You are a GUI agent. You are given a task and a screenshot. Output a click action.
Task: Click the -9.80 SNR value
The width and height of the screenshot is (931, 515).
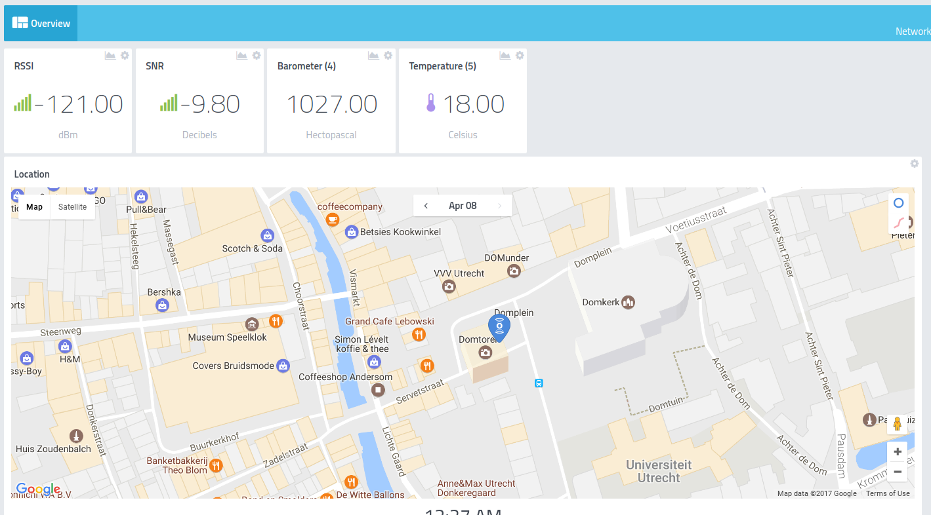click(x=210, y=104)
